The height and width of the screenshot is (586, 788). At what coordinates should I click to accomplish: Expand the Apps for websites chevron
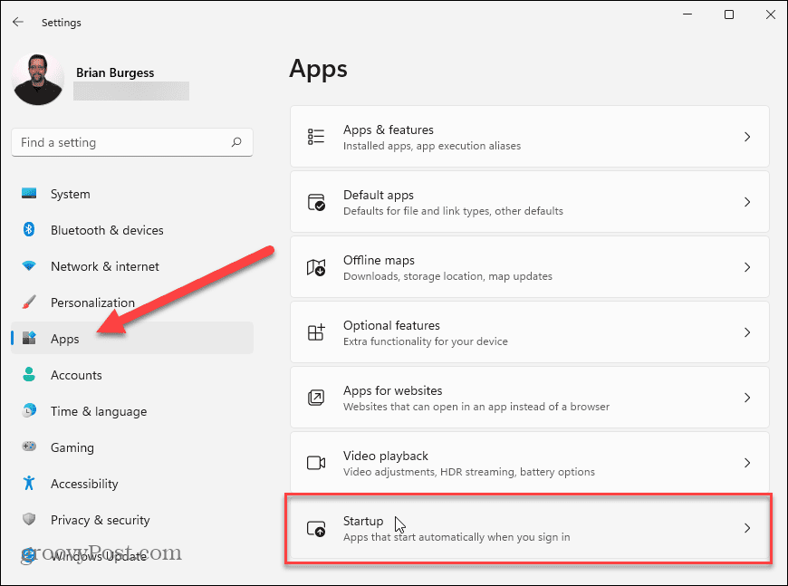747,397
